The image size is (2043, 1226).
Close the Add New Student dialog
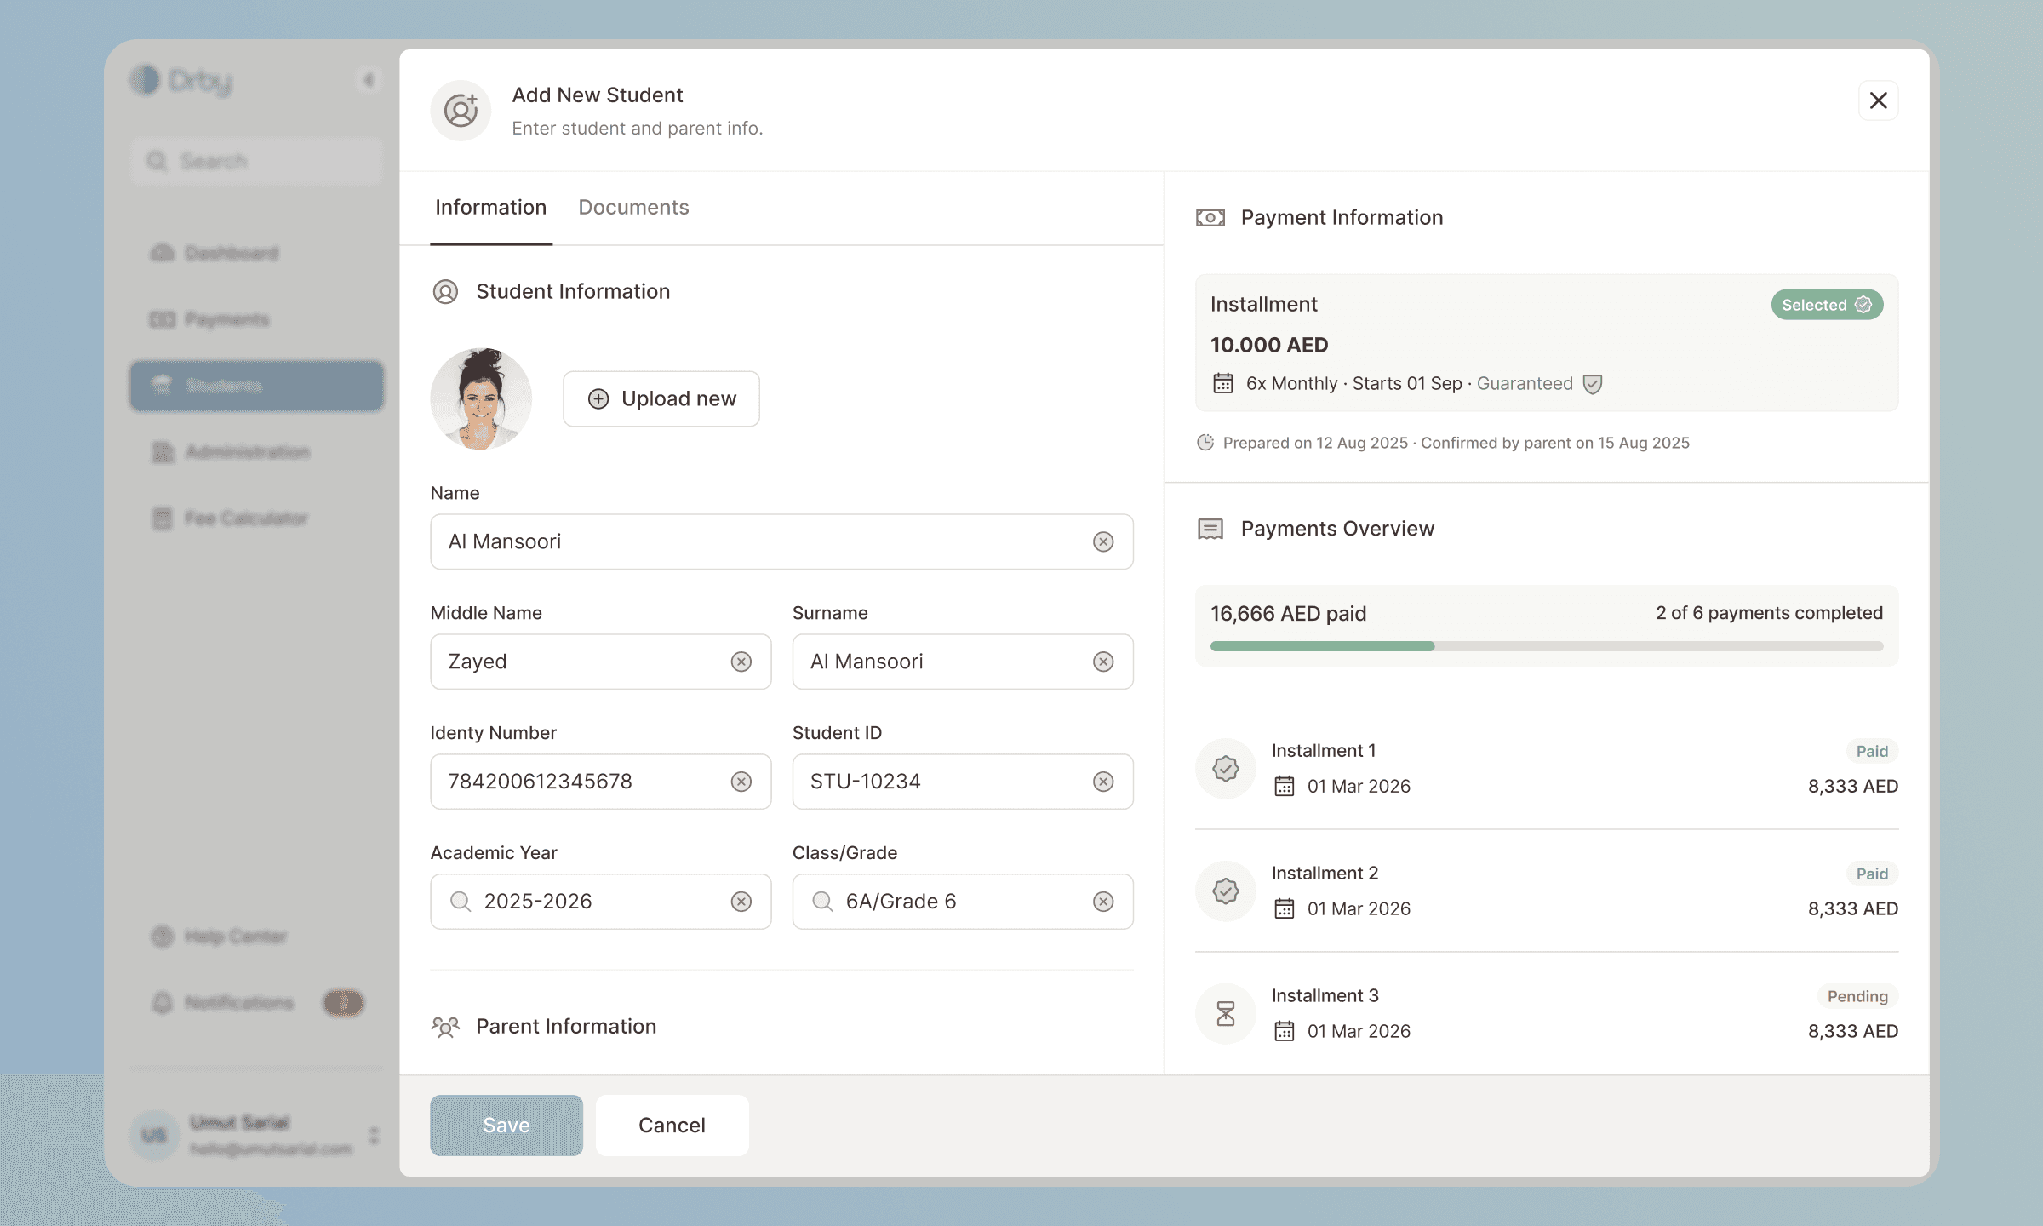coord(1878,100)
